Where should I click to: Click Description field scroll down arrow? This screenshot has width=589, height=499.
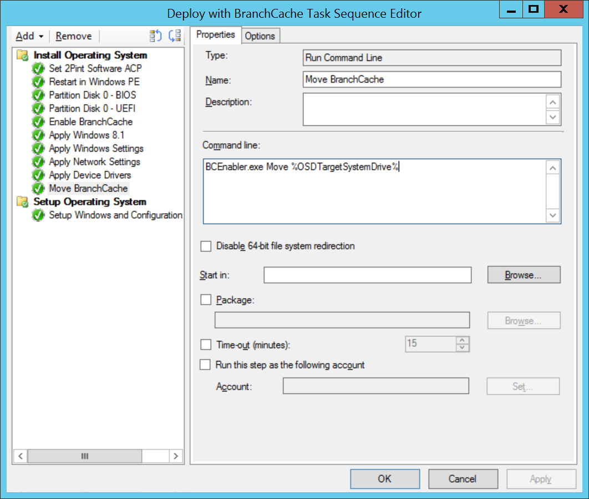[553, 117]
